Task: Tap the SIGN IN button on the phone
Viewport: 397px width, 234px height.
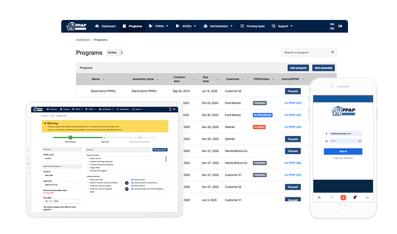Action: tap(343, 151)
